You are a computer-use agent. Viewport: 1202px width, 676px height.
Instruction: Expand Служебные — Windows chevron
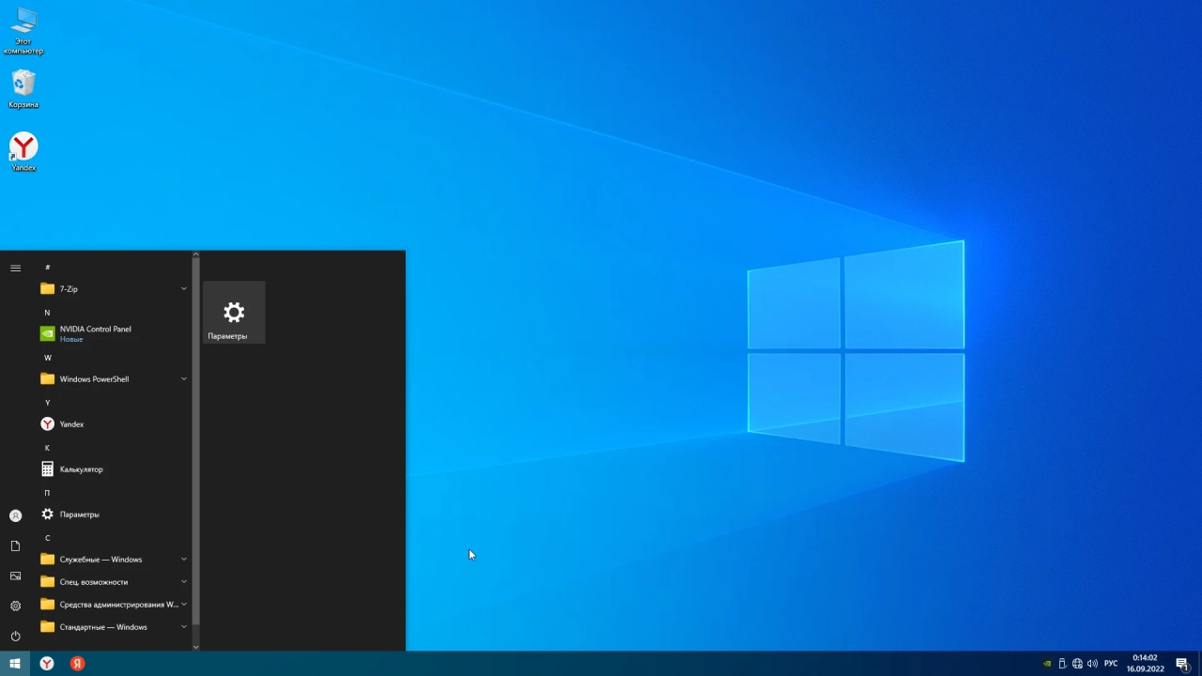click(184, 560)
